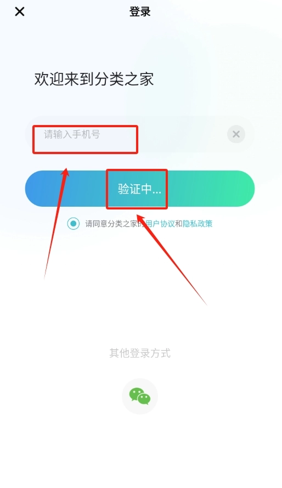This screenshot has height=488, width=282.
Task: Click the 和 text between the two policy links
Action: [x=178, y=224]
